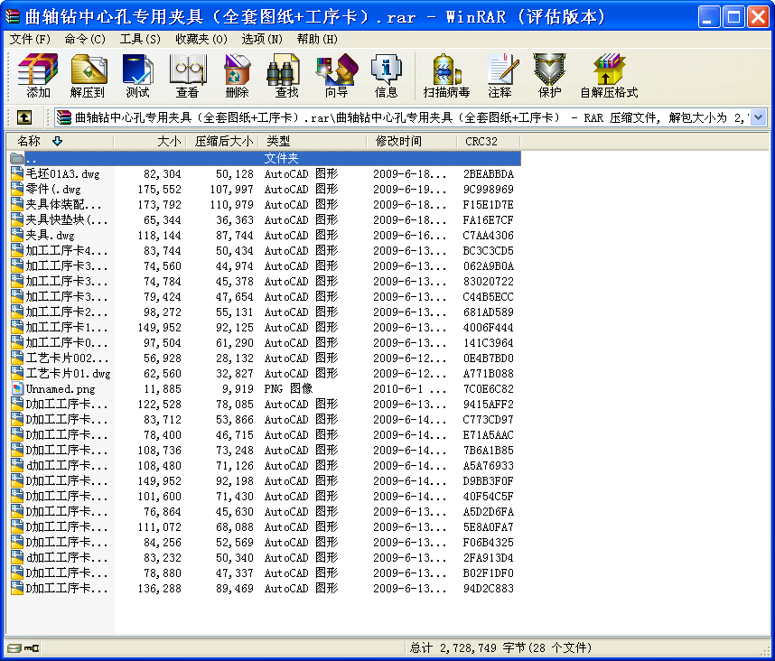Viewport: 775px width, 661px height.
Task: Click the size value 136,288
Action: pyautogui.click(x=159, y=589)
